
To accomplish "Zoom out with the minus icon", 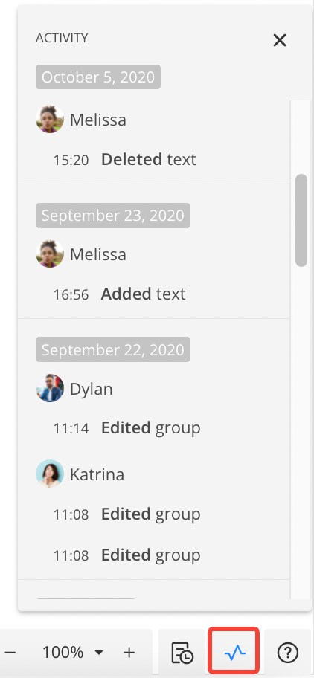I will 10,652.
